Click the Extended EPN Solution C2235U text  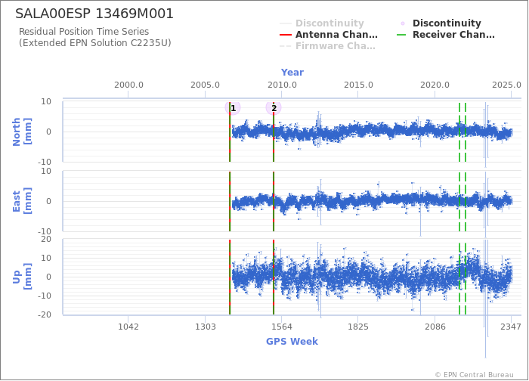pos(95,43)
